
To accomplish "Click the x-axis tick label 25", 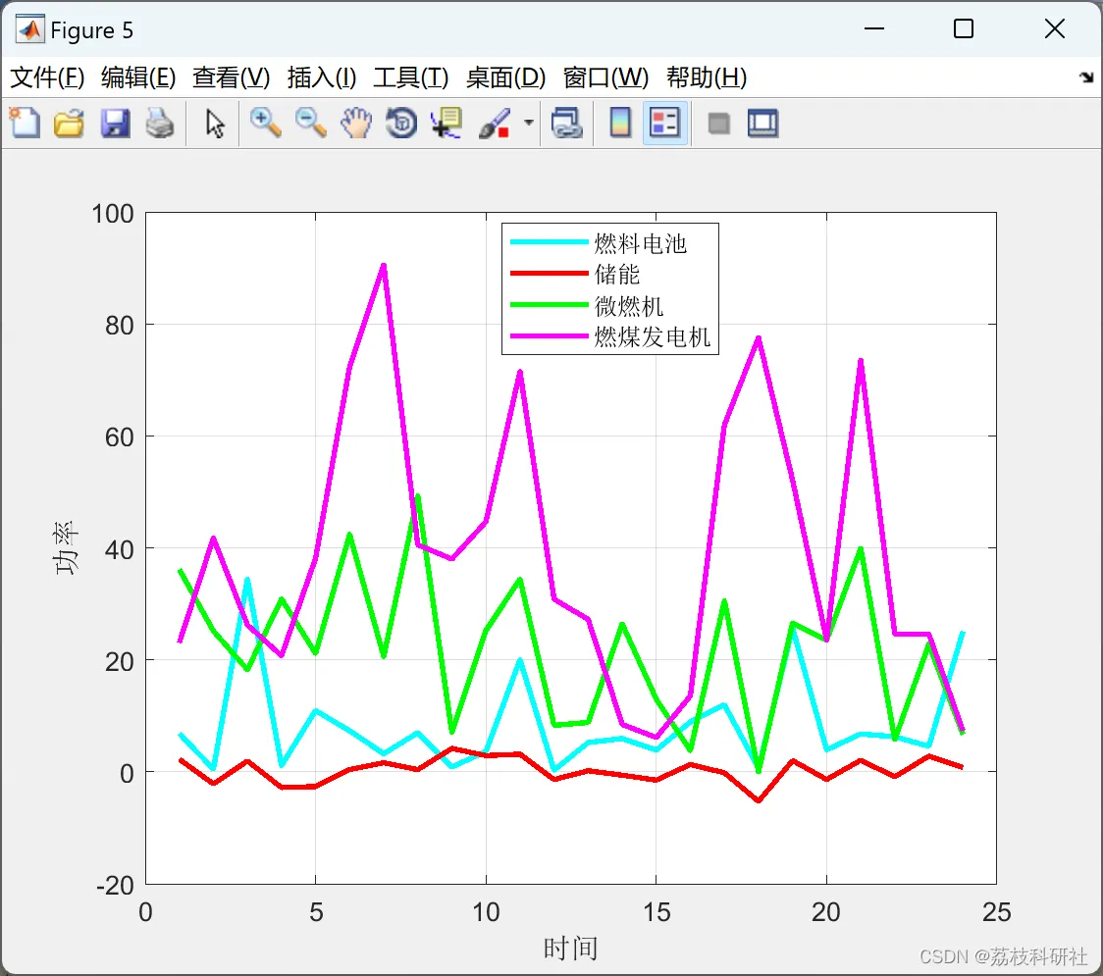I will (996, 912).
